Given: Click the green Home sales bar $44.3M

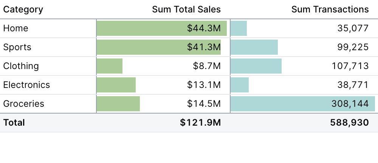Looking at the screenshot, I should [161, 28].
